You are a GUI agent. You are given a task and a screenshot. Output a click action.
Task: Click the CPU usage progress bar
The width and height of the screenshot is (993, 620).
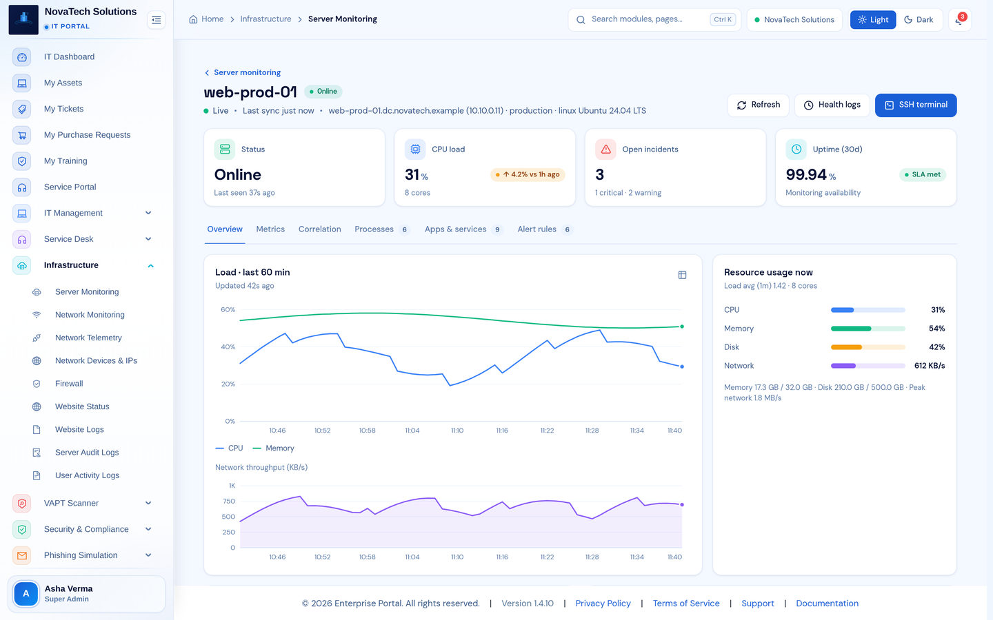[x=868, y=310]
